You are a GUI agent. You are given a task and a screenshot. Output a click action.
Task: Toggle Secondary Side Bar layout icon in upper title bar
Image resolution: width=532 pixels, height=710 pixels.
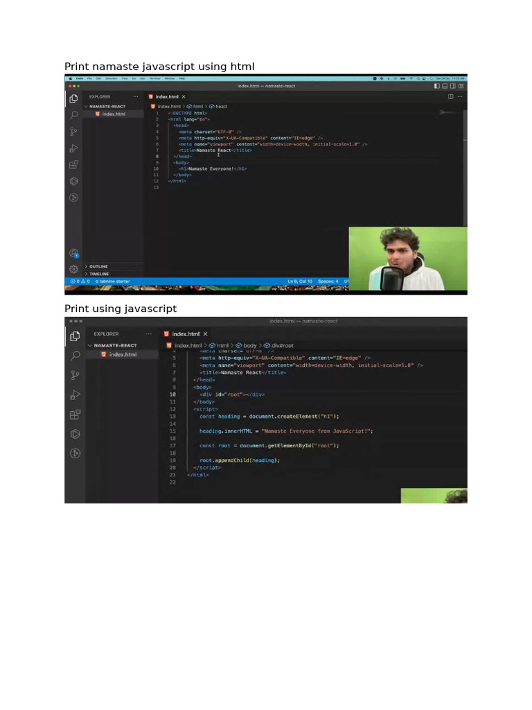[453, 86]
